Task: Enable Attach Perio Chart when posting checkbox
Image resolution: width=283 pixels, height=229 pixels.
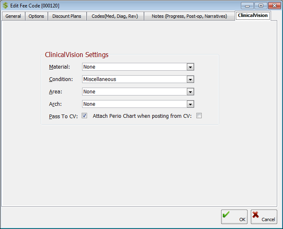Action: point(199,116)
